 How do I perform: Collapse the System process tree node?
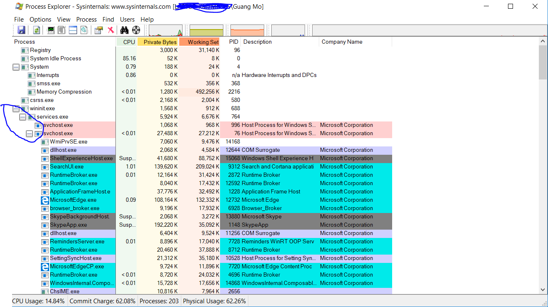[x=16, y=67]
